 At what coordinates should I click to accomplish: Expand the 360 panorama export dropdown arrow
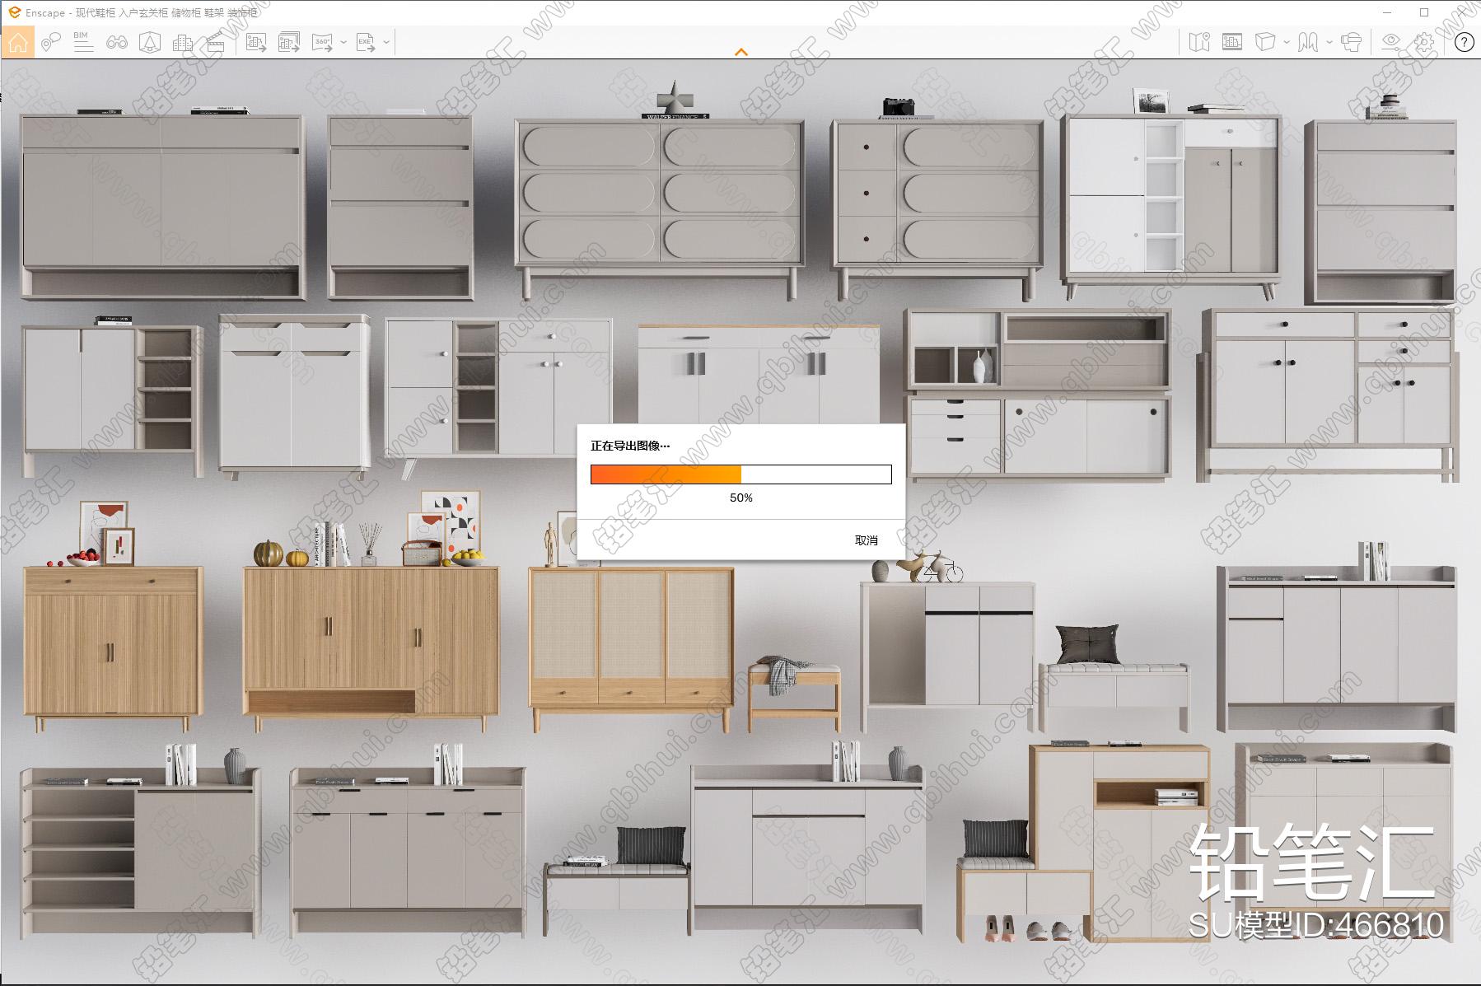(x=343, y=42)
